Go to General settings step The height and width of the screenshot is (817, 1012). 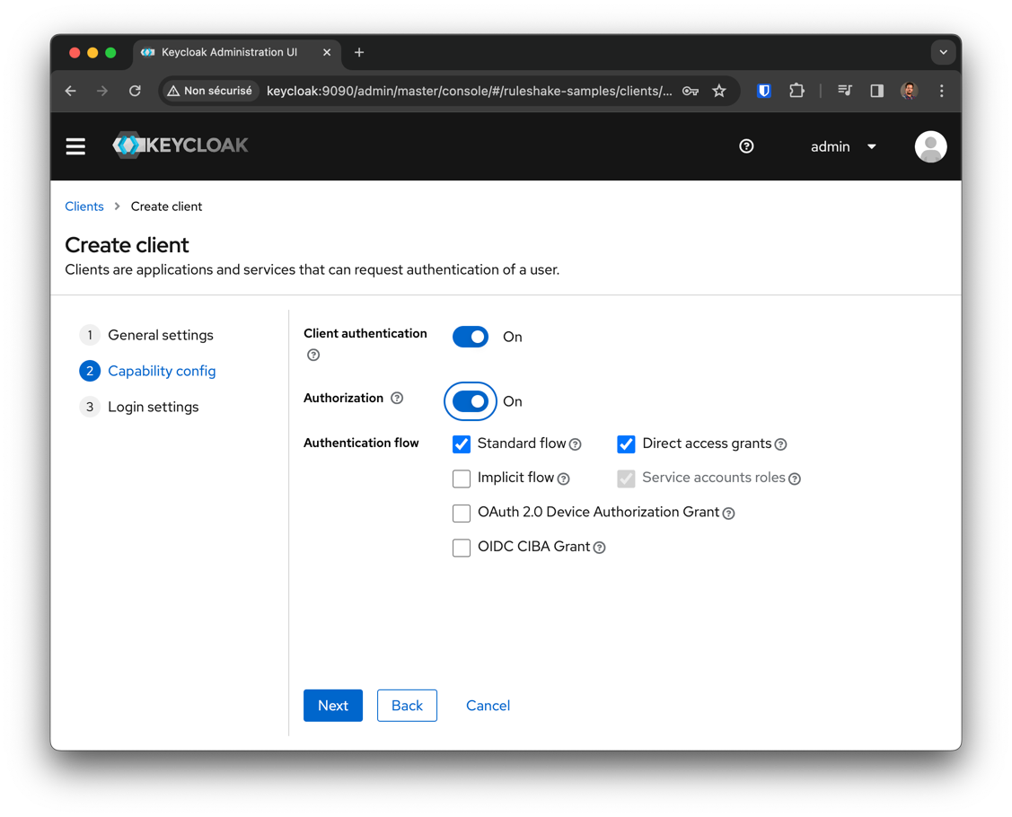(160, 335)
